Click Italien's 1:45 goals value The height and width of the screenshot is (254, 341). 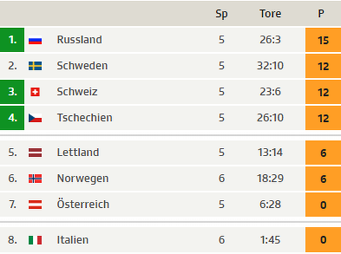tap(270, 240)
